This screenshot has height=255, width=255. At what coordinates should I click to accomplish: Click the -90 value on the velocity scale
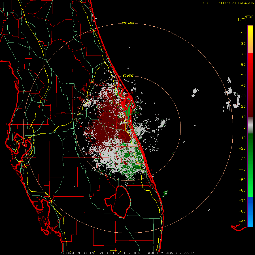[242, 222]
